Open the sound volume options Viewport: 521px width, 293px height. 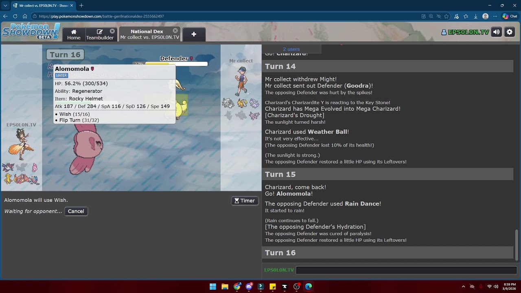pyautogui.click(x=496, y=32)
